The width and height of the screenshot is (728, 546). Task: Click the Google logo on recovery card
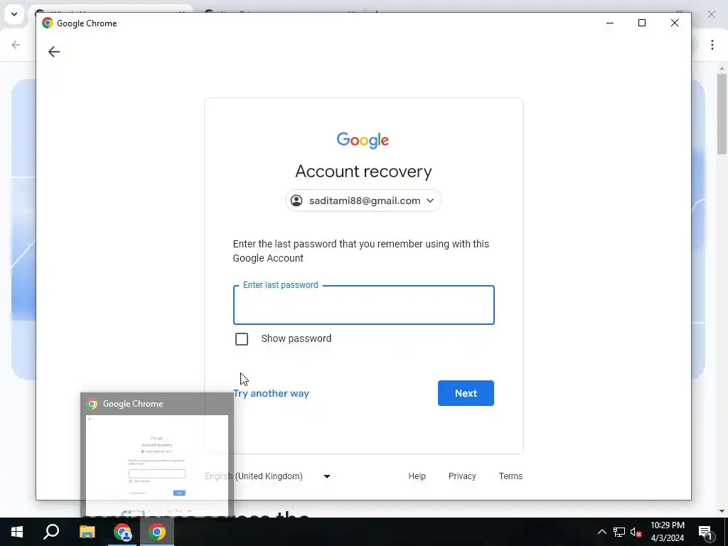pos(363,140)
